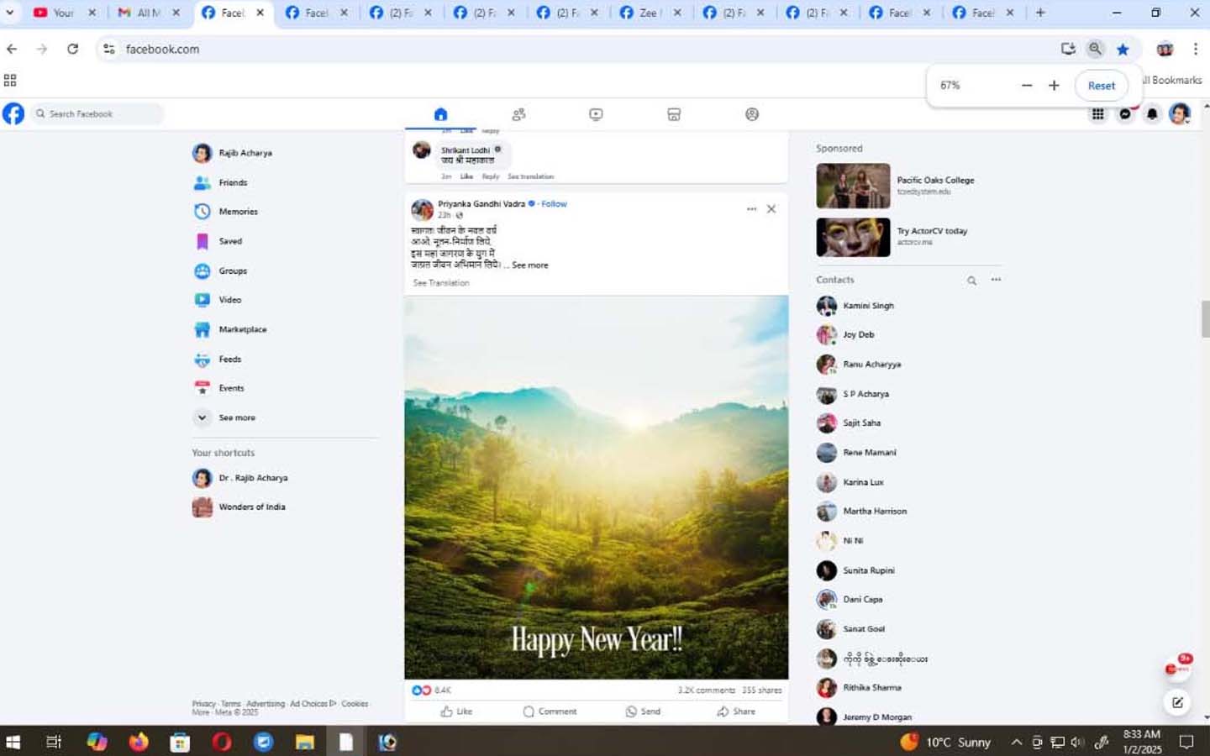
Task: Open Facebook Home feed icon
Action: click(x=440, y=114)
